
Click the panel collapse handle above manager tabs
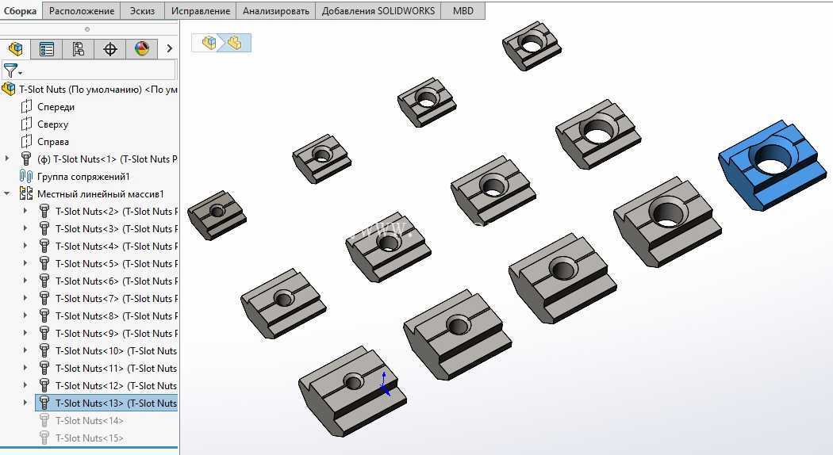pyautogui.click(x=87, y=29)
